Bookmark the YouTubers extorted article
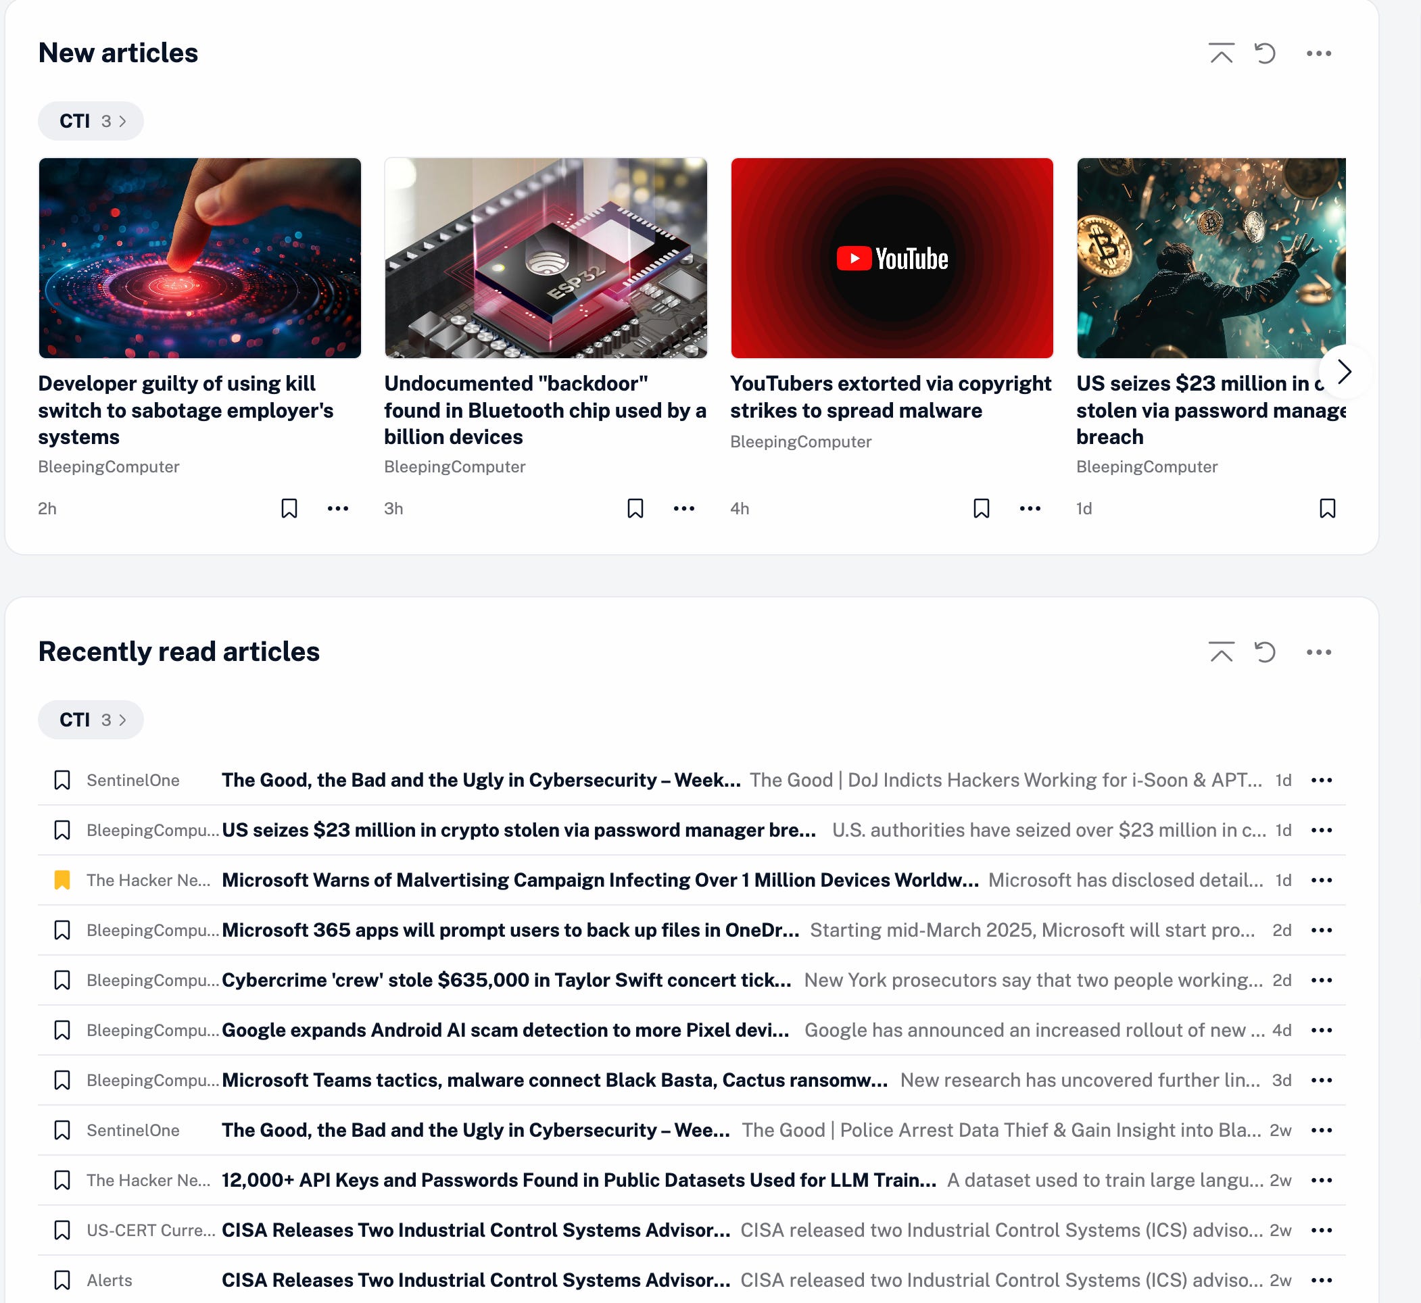Image resolution: width=1421 pixels, height=1303 pixels. (982, 508)
